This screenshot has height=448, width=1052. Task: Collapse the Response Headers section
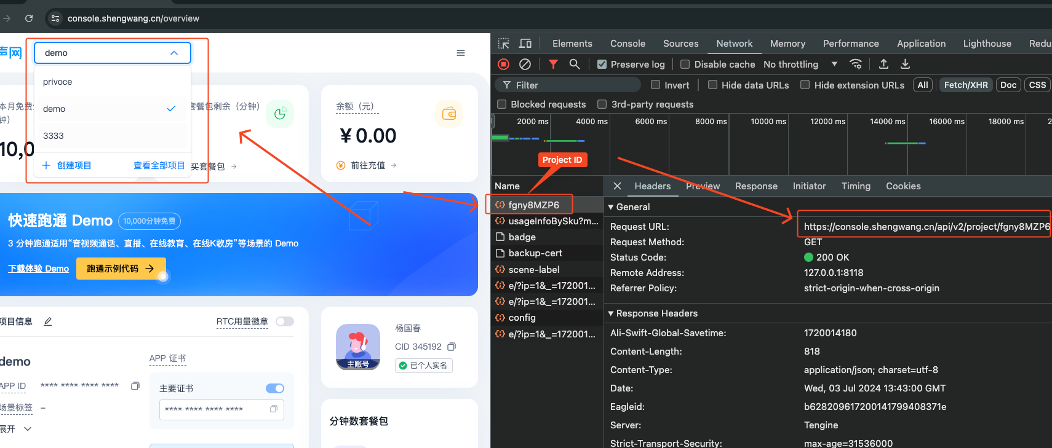tap(611, 313)
